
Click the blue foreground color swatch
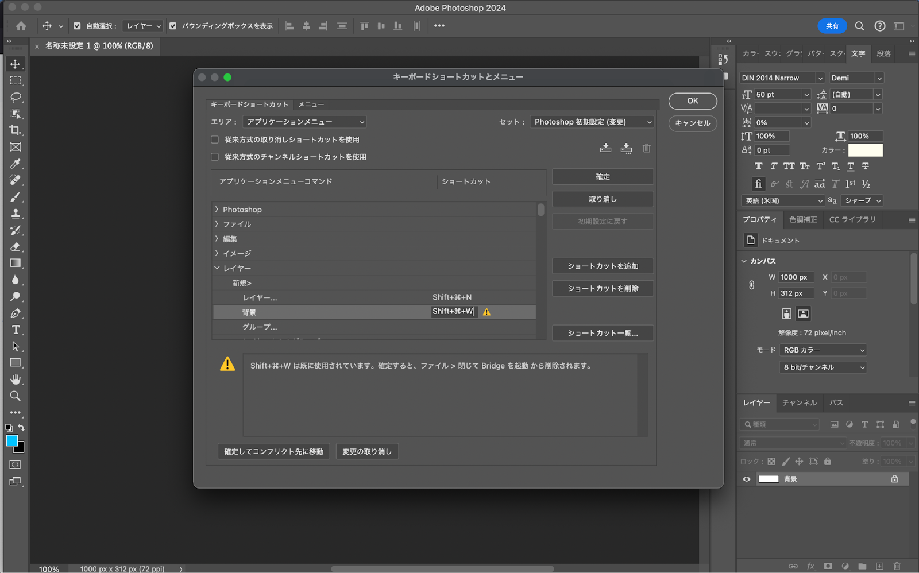[11, 440]
